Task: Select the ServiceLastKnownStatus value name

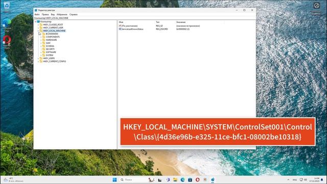Action: [x=132, y=29]
